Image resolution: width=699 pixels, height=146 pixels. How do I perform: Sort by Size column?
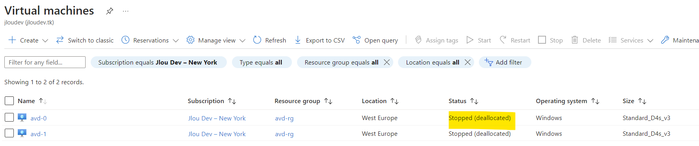pos(634,101)
